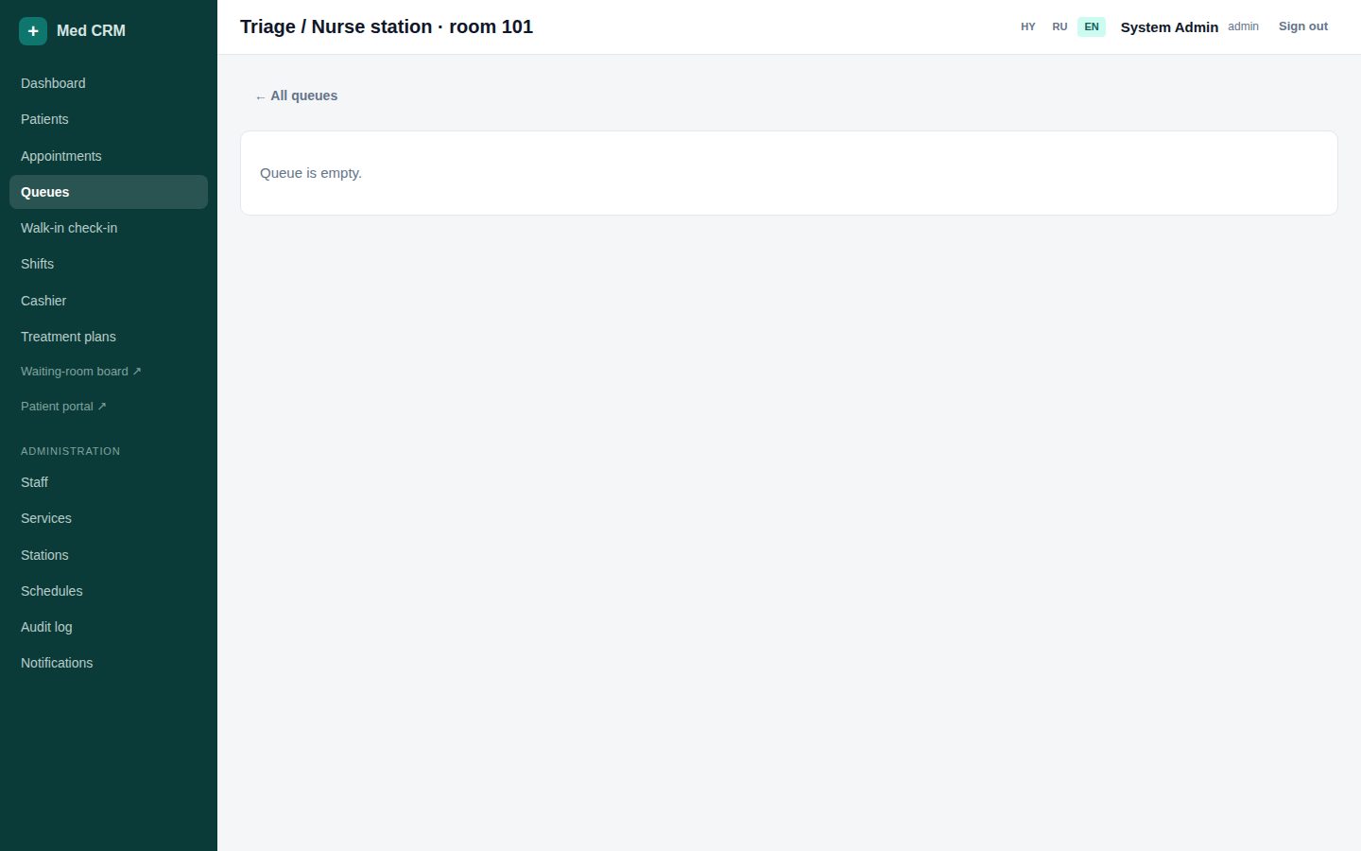View the Audit log

click(x=109, y=627)
